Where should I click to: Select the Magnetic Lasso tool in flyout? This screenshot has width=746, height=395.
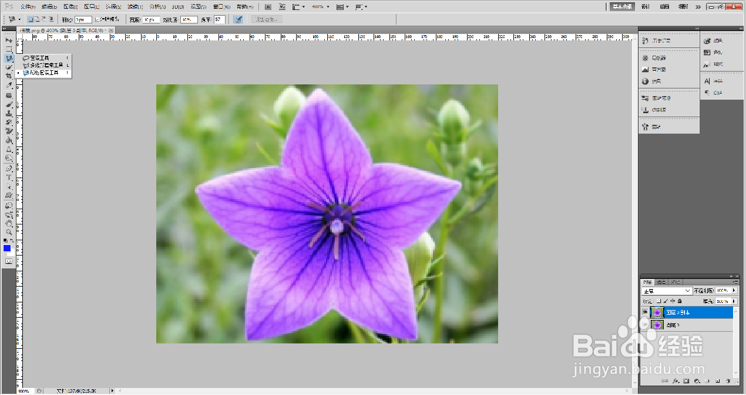pyautogui.click(x=45, y=73)
